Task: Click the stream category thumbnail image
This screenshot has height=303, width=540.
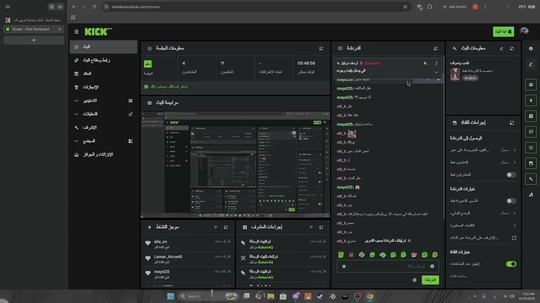Action: point(455,74)
